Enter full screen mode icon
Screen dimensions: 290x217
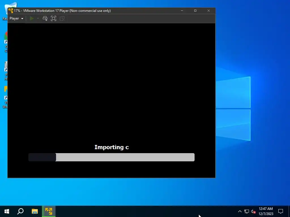[54, 18]
